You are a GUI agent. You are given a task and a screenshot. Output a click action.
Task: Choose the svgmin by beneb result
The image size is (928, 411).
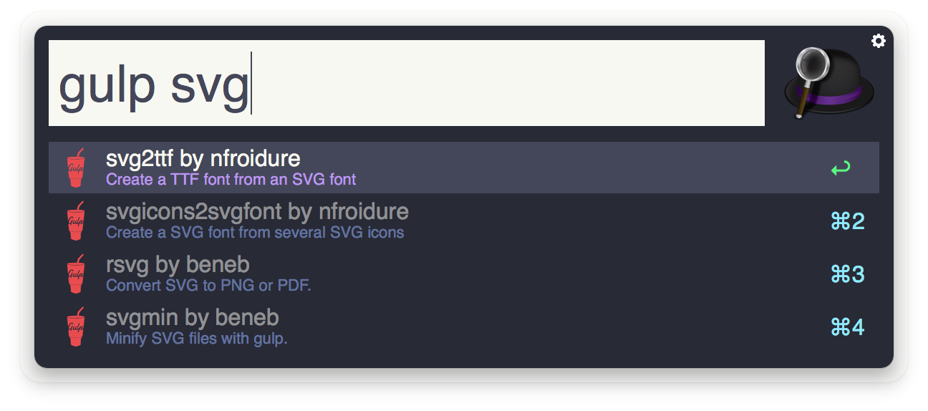tap(464, 327)
